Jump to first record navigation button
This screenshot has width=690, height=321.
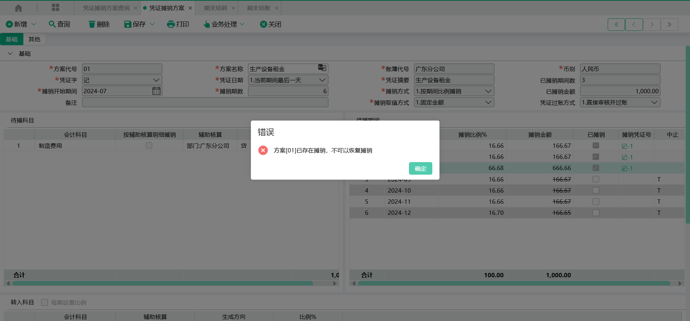(616, 24)
